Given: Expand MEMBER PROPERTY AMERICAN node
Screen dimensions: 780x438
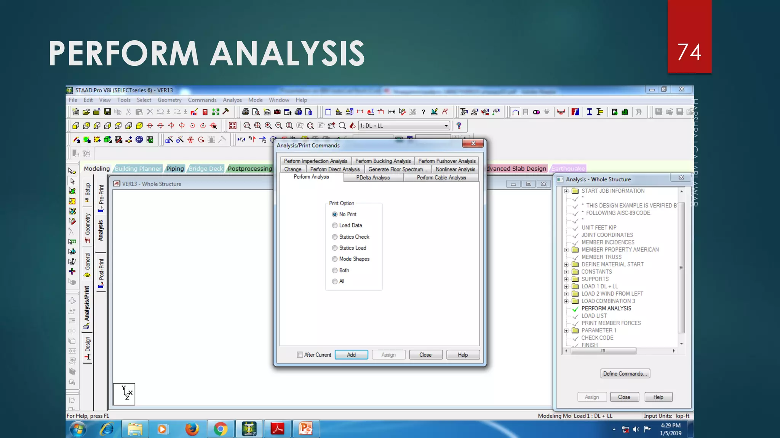Looking at the screenshot, I should click(x=566, y=250).
